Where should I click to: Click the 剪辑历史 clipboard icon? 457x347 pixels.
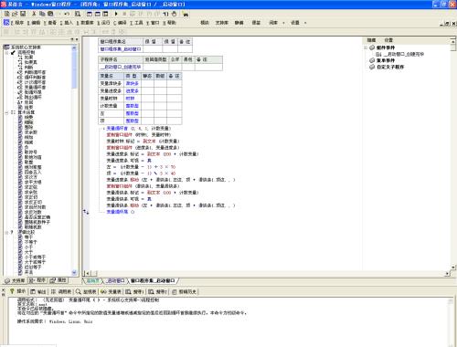pyautogui.click(x=175, y=291)
